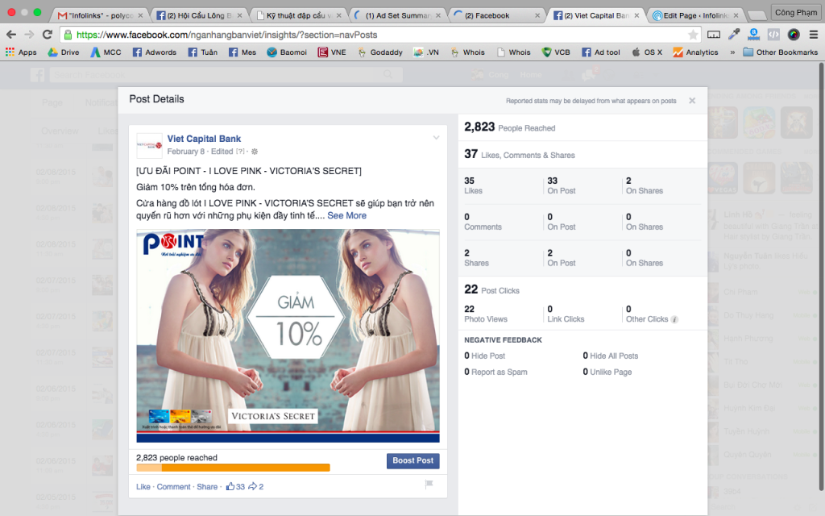Close the Viet Capital Bank browser tab
Image resolution: width=825 pixels, height=516 pixels.
636,16
